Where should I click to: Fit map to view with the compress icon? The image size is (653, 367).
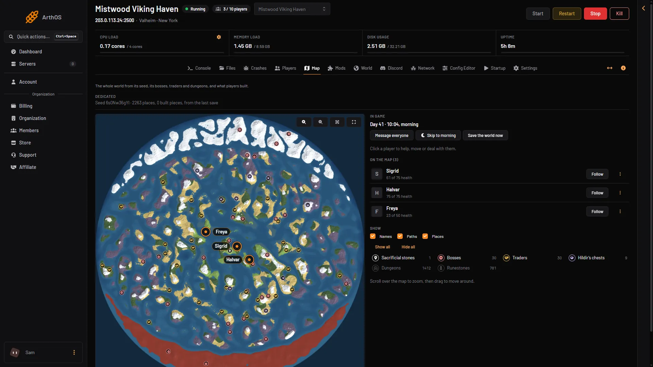click(337, 122)
